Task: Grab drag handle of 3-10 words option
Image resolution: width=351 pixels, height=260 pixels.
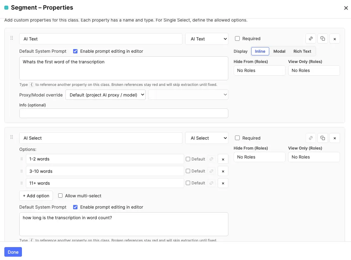Action: pos(22,171)
